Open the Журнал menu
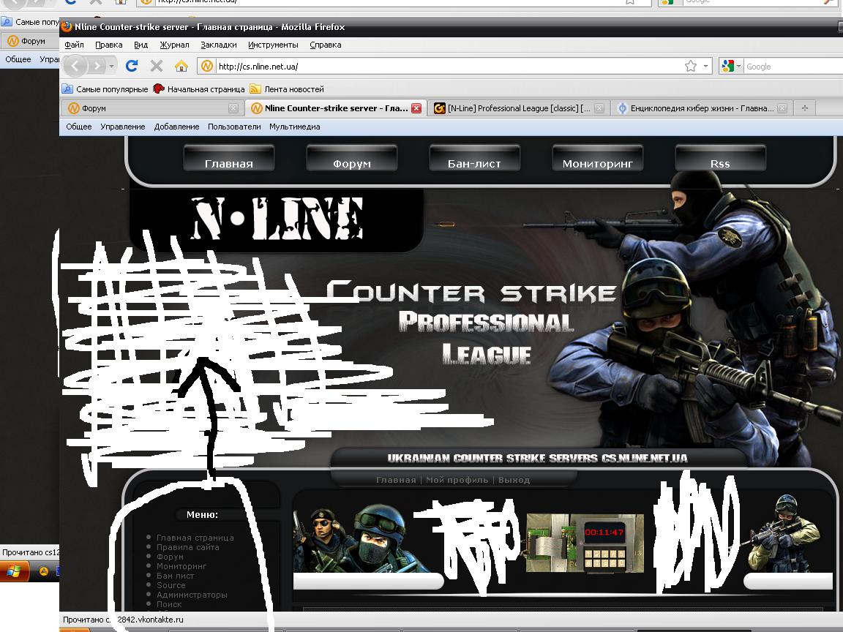843x632 pixels. 174,45
